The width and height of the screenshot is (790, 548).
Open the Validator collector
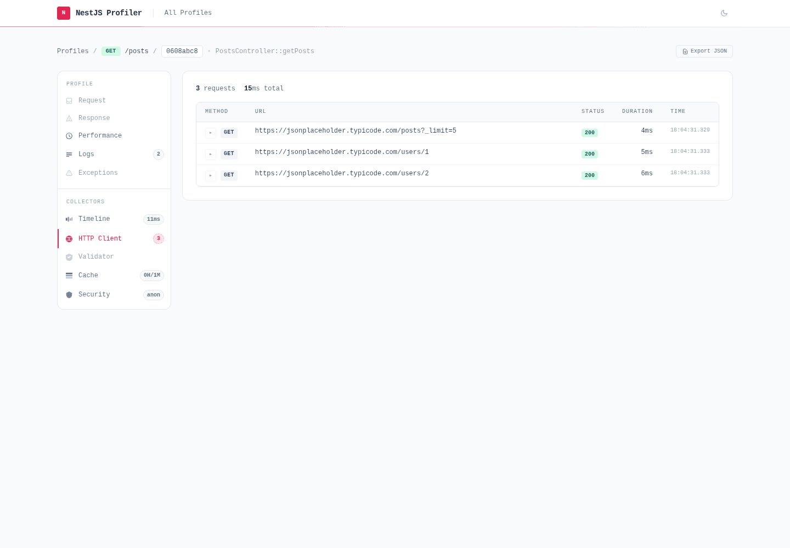coord(114,256)
